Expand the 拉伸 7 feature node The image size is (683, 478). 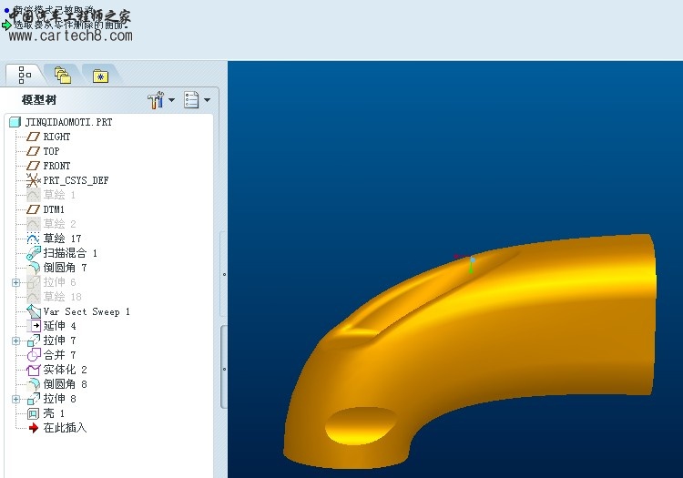(15, 341)
